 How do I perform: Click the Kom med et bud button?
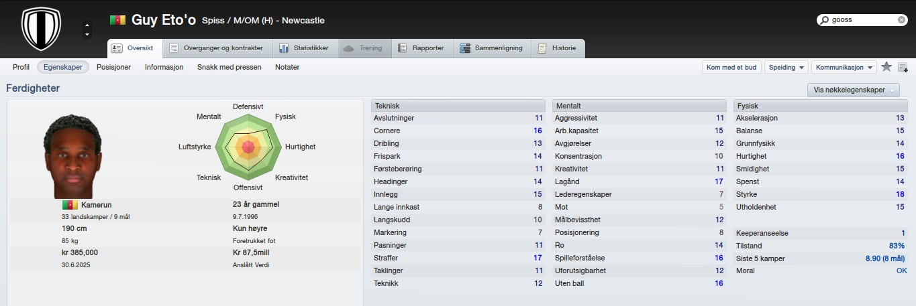tap(731, 67)
